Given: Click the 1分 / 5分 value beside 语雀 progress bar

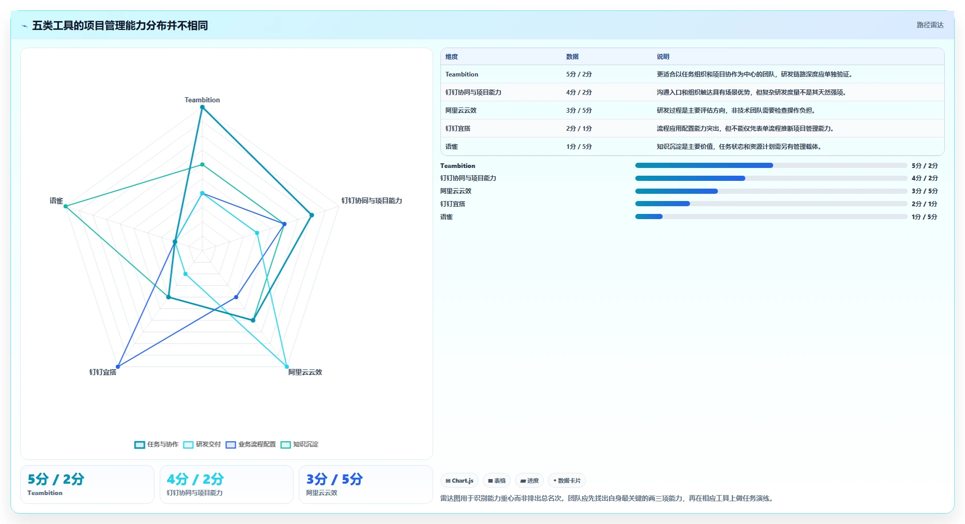Looking at the screenshot, I should point(925,217).
